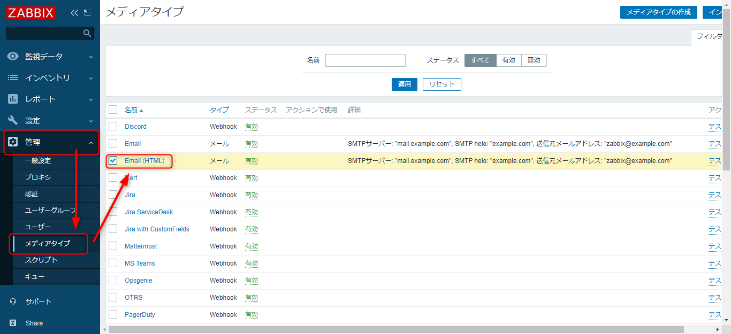Check the OTRS row checkbox
731x334 pixels.
click(113, 297)
